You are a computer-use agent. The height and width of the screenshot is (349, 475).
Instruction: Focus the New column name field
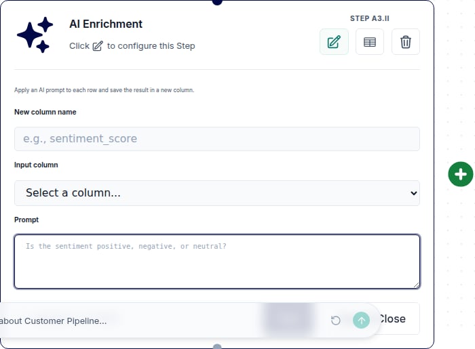pos(217,139)
